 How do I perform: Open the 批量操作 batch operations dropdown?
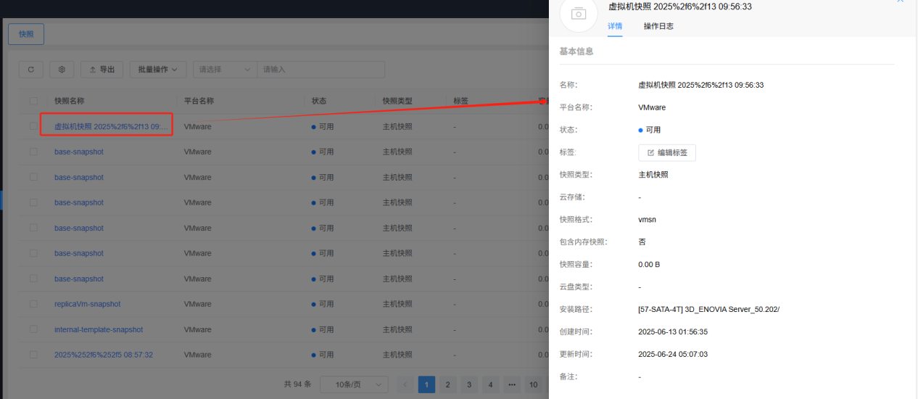coord(158,70)
